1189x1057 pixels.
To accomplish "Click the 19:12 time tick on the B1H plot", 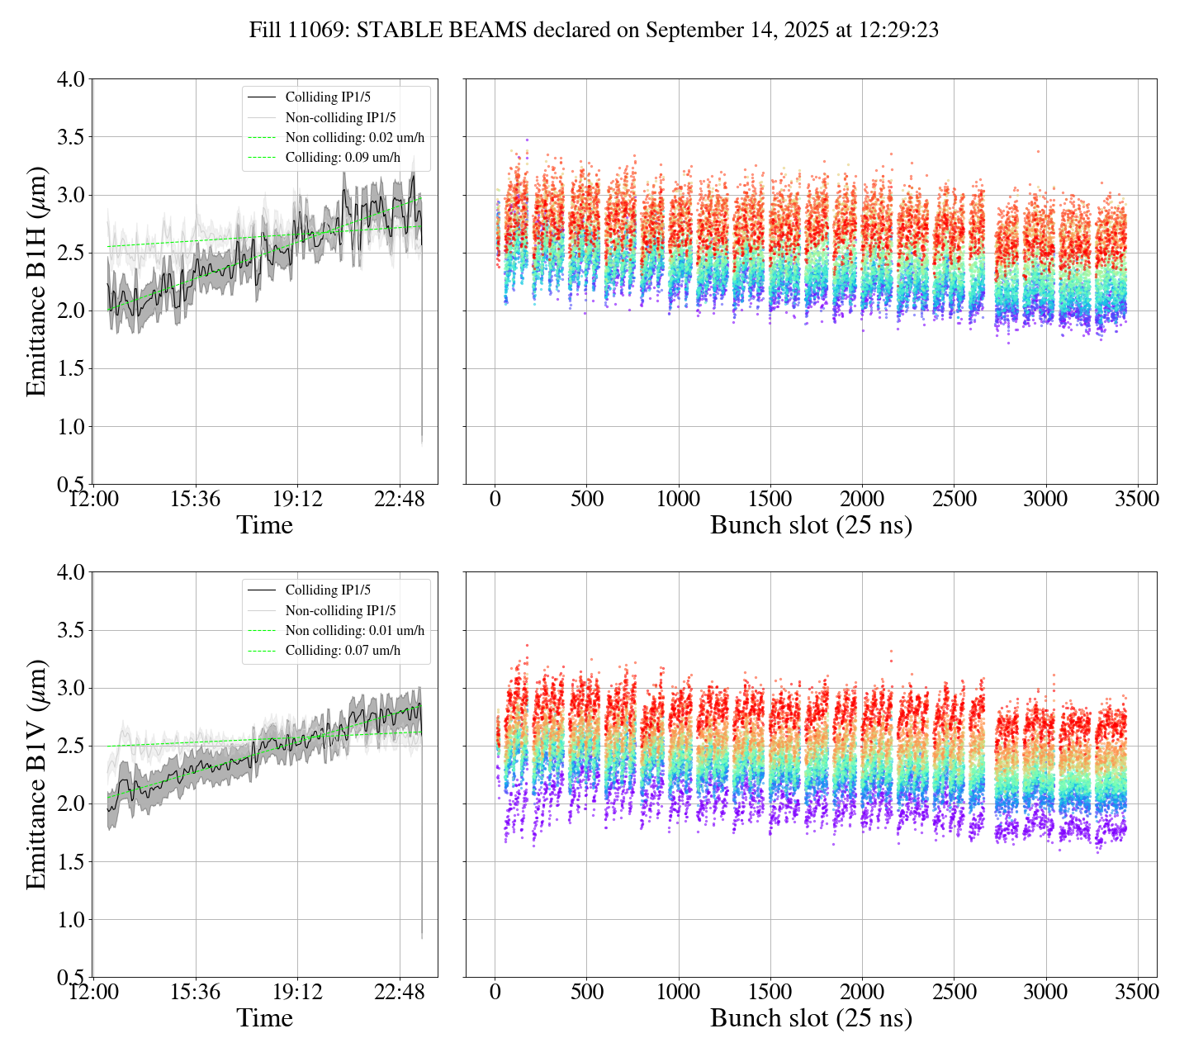I will tap(297, 500).
